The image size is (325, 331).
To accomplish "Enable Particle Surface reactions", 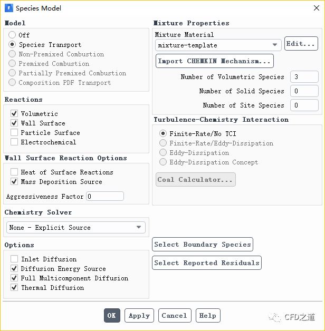I will (x=14, y=132).
